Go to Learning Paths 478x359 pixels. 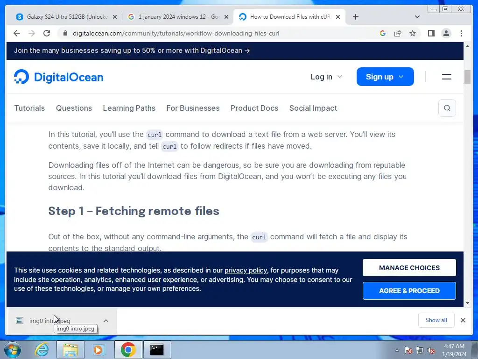coord(129,108)
